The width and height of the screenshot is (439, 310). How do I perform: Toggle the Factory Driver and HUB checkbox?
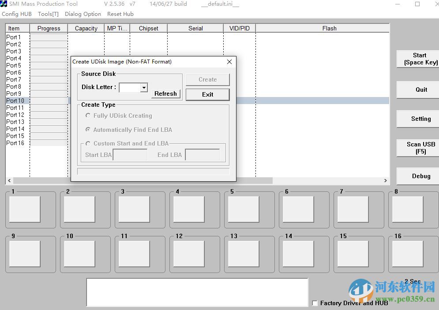pos(315,303)
